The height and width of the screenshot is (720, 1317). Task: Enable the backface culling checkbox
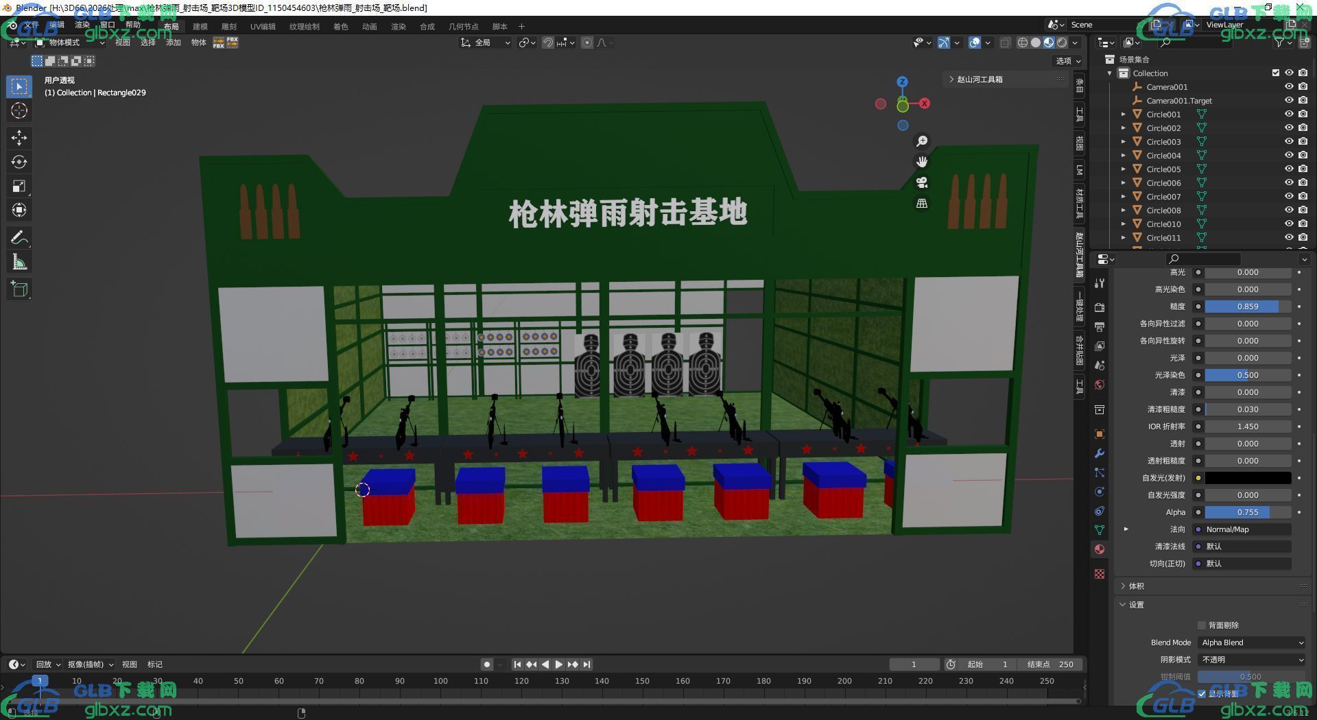(x=1202, y=625)
